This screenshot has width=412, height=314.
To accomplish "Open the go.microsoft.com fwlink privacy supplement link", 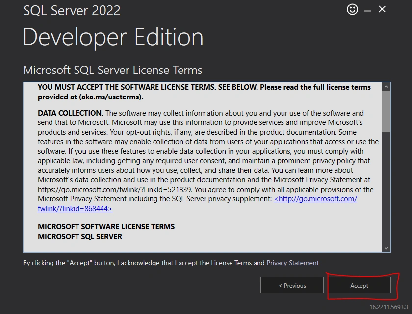I will click(x=315, y=199).
